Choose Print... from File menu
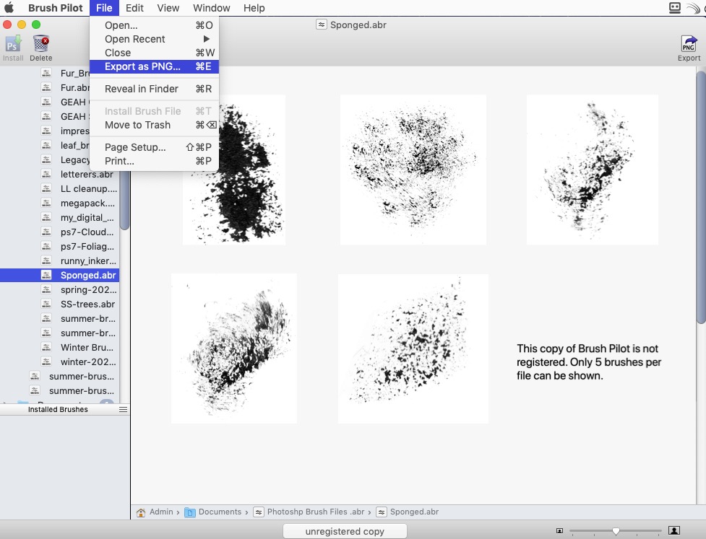 coord(154,161)
